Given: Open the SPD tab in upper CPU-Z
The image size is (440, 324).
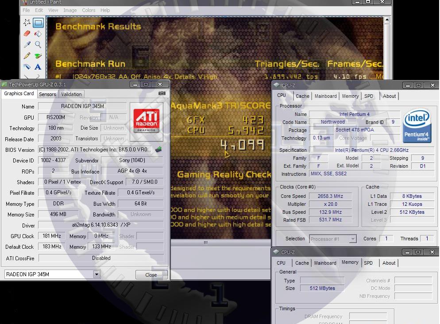Looking at the screenshot, I should click(369, 96).
